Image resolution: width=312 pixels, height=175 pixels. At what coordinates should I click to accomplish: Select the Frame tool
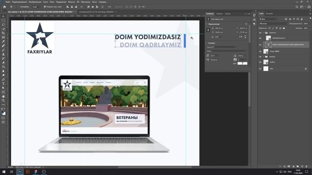(x=3, y=37)
